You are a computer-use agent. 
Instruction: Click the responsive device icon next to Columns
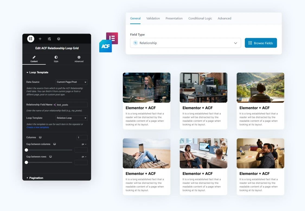(40, 137)
